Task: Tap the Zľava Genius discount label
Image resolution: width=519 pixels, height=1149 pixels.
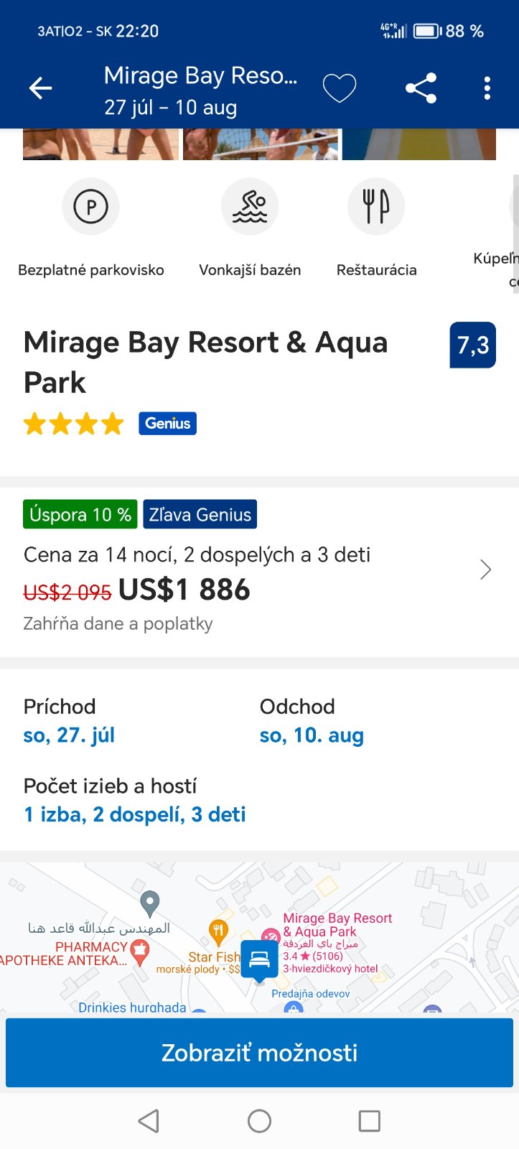Action: pos(200,514)
